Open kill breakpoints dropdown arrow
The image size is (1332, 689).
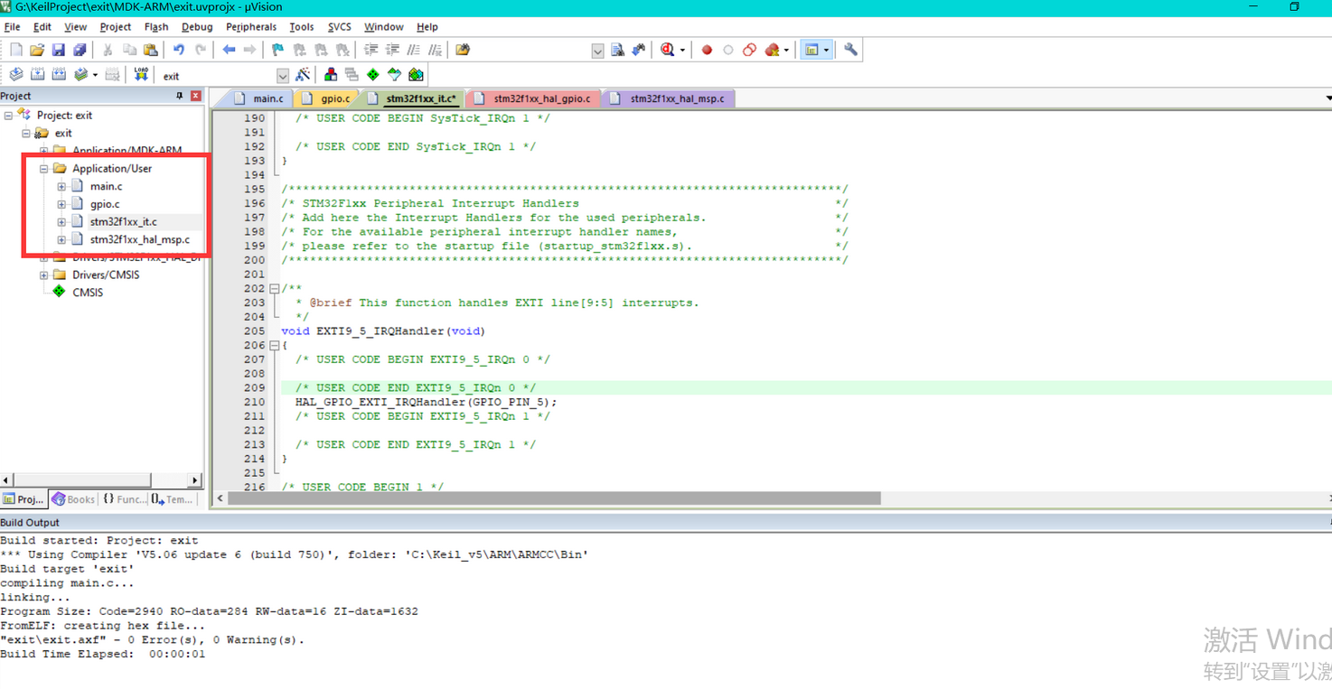786,51
